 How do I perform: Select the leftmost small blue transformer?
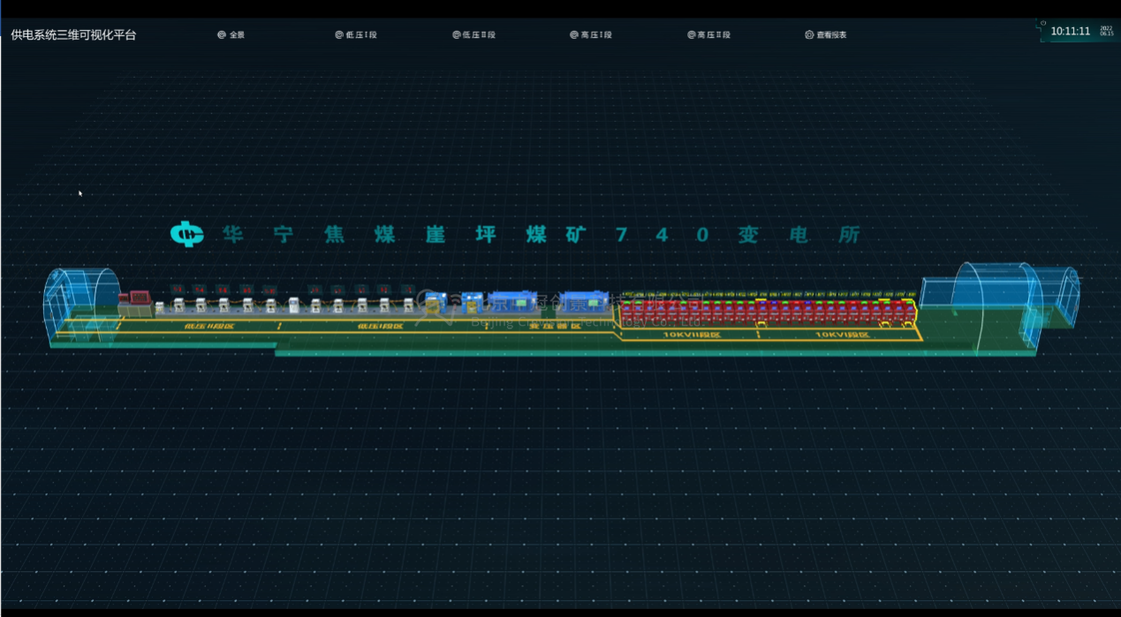pyautogui.click(x=436, y=303)
